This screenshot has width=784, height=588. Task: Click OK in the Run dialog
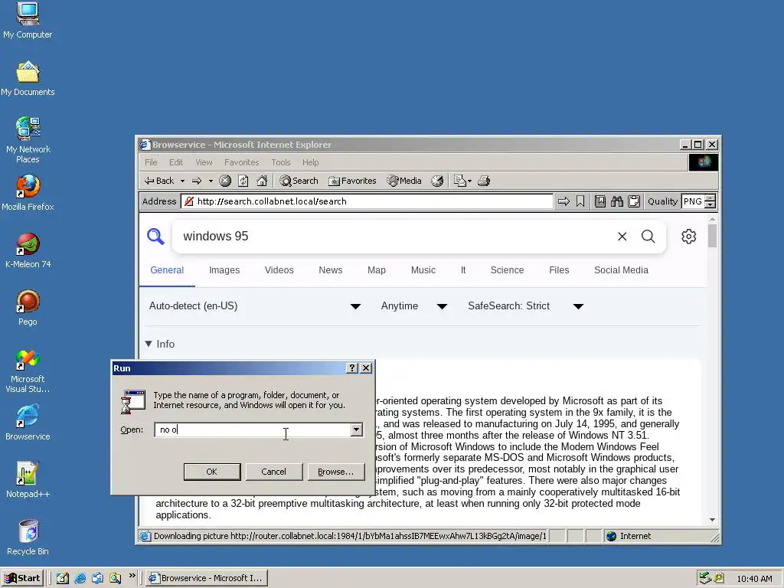coord(212,472)
